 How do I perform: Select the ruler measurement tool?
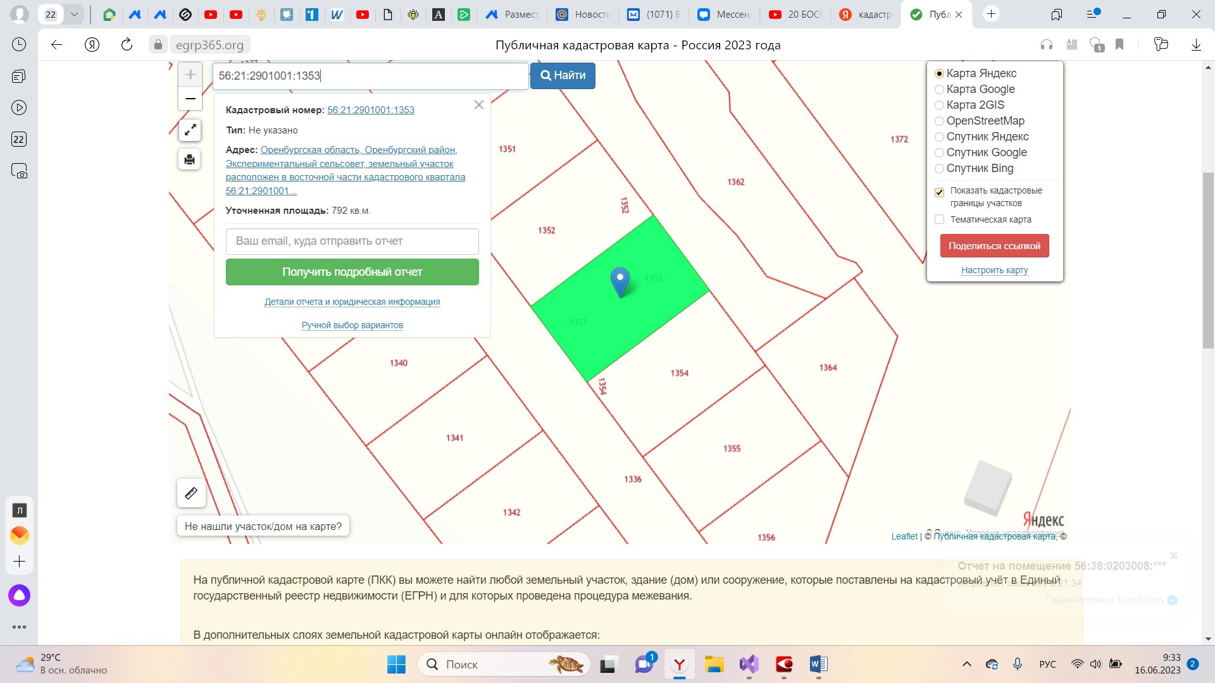click(x=191, y=493)
